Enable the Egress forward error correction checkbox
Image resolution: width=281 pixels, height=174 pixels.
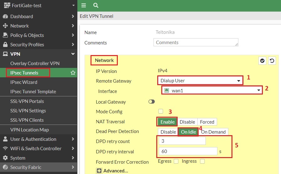pos(176,161)
